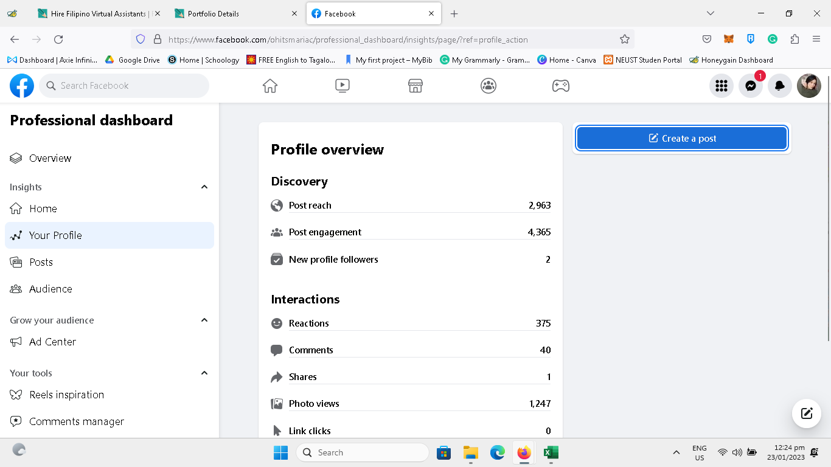The width and height of the screenshot is (831, 467).
Task: Collapse the Insights section
Action: (204, 187)
